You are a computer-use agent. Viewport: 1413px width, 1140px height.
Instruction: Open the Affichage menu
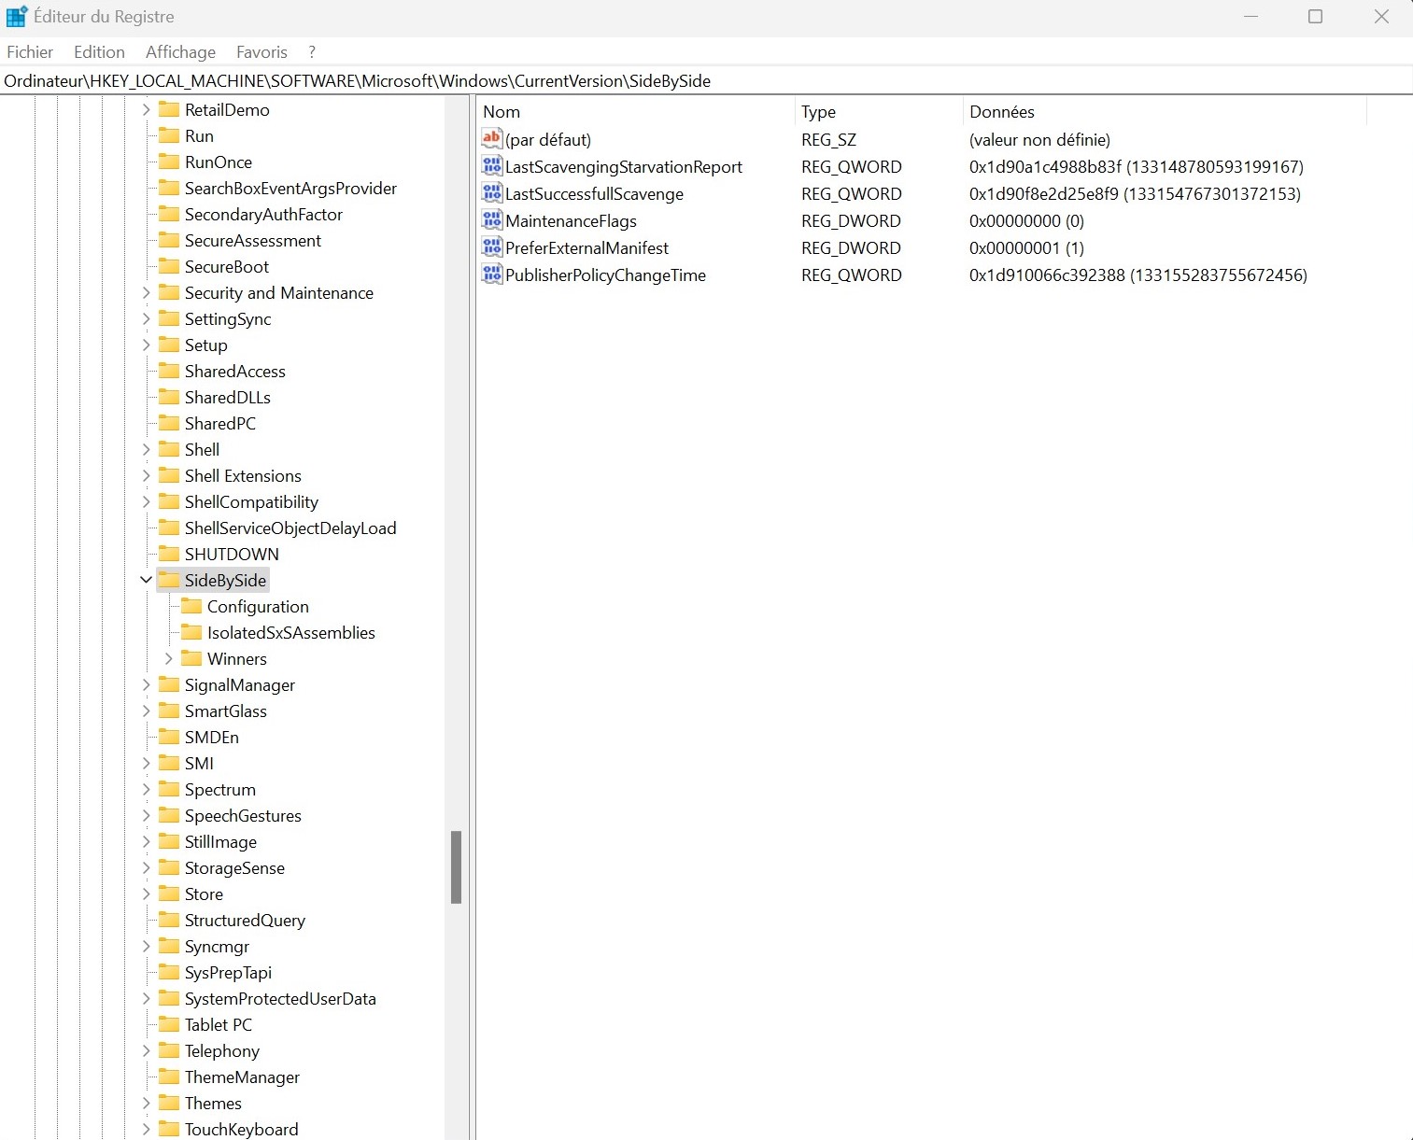click(x=180, y=52)
